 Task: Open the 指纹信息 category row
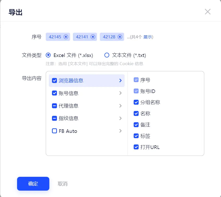pyautogui.click(x=87, y=118)
